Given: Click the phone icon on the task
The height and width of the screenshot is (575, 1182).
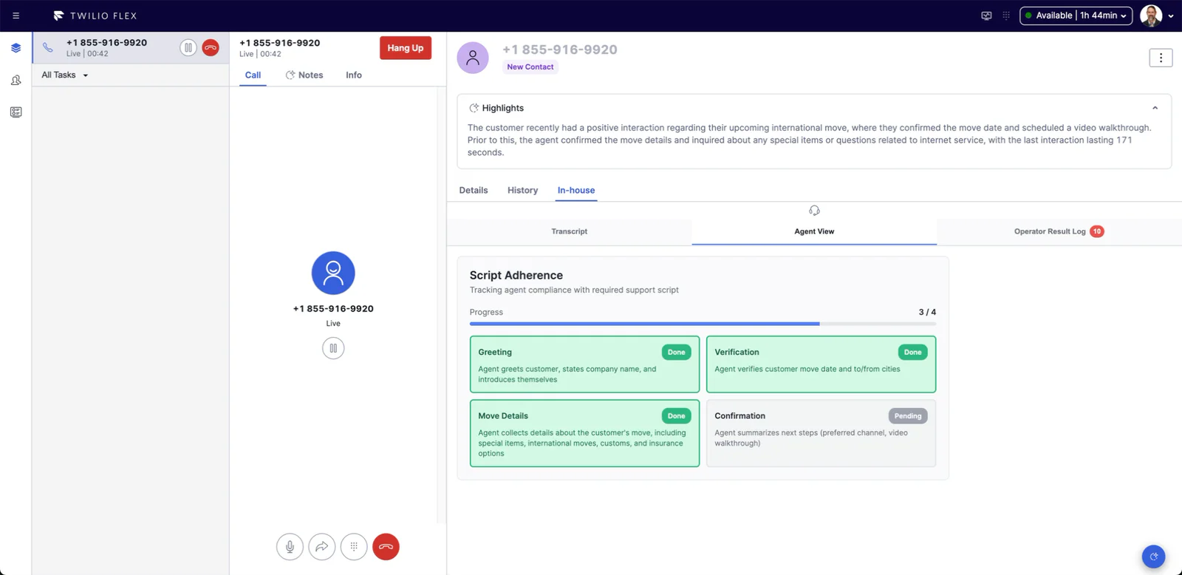Looking at the screenshot, I should coord(48,48).
